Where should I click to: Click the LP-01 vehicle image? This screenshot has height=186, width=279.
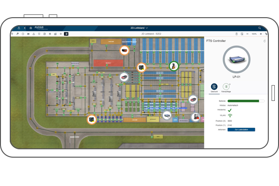(236, 58)
